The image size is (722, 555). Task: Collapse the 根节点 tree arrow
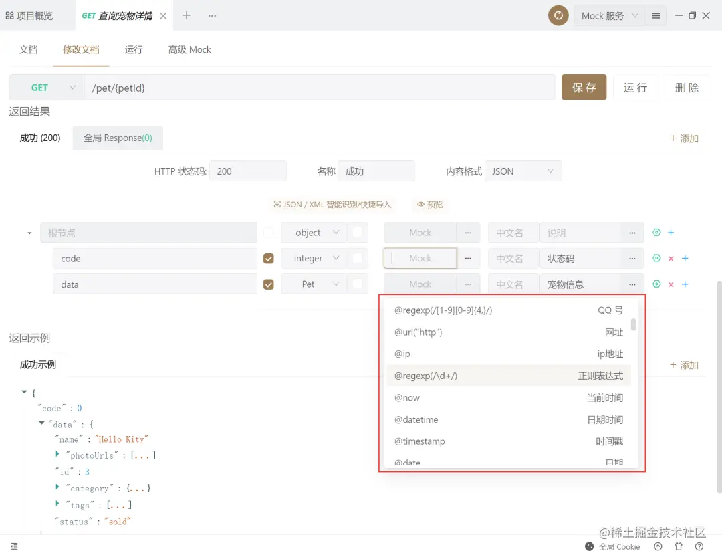29,233
